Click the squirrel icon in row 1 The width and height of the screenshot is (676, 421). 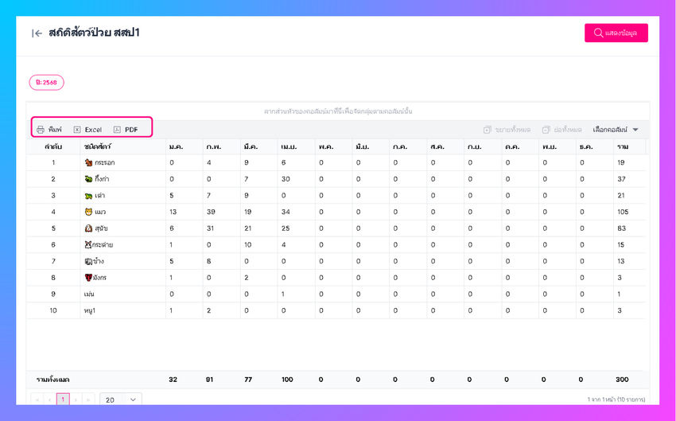(88, 162)
